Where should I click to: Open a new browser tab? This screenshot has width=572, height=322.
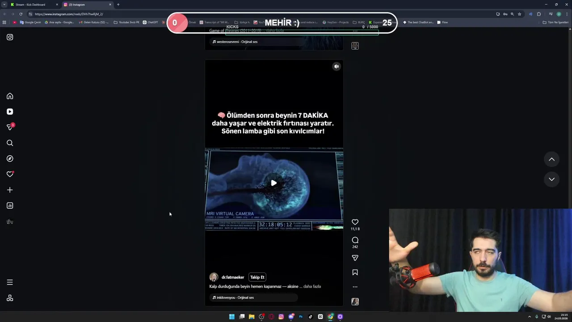point(118,4)
